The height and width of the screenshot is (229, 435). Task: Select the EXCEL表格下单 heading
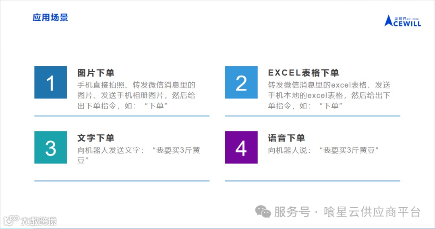(303, 73)
